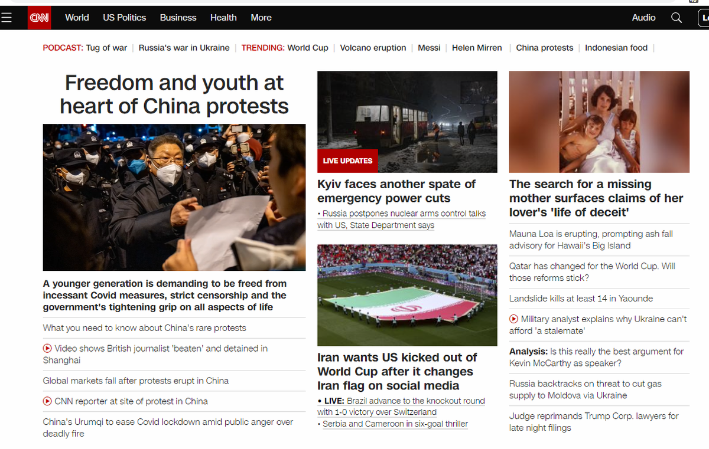Click the partially visible Log In button
This screenshot has width=709, height=449.
click(x=703, y=18)
